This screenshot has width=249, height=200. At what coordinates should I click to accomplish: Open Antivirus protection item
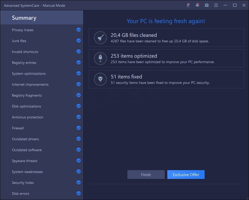tap(42, 117)
